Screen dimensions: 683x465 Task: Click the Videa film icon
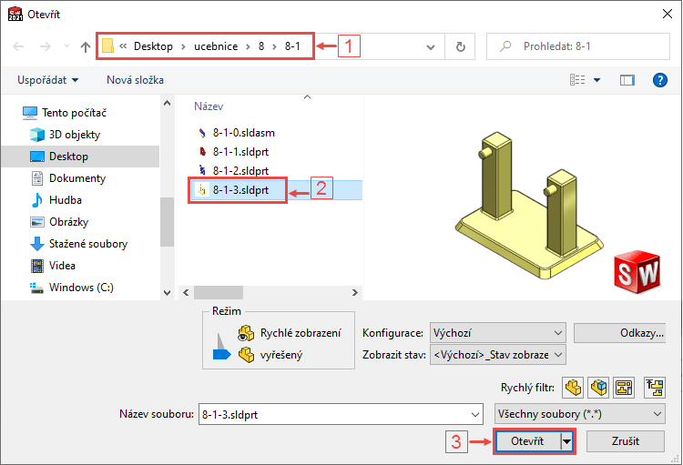37,266
